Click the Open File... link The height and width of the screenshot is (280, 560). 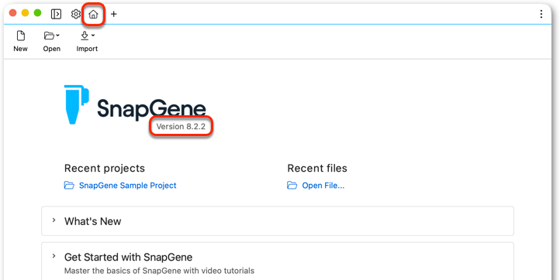[x=323, y=186]
